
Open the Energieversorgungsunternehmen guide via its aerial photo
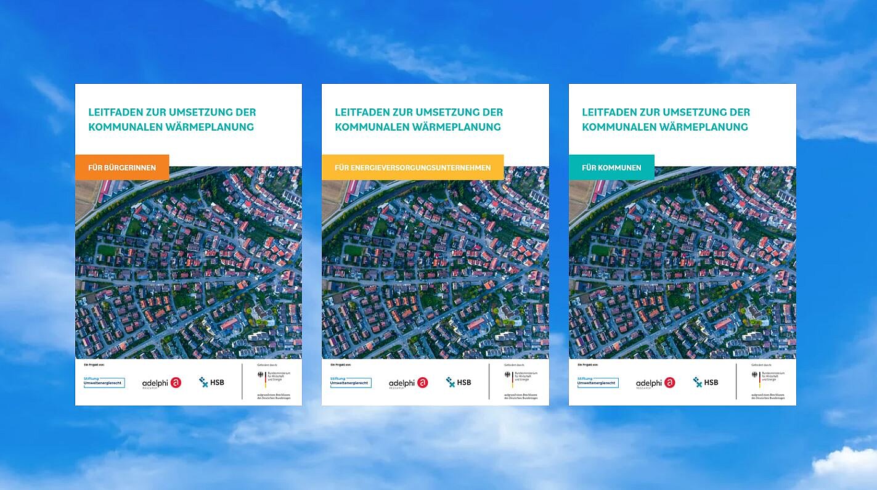pos(435,271)
